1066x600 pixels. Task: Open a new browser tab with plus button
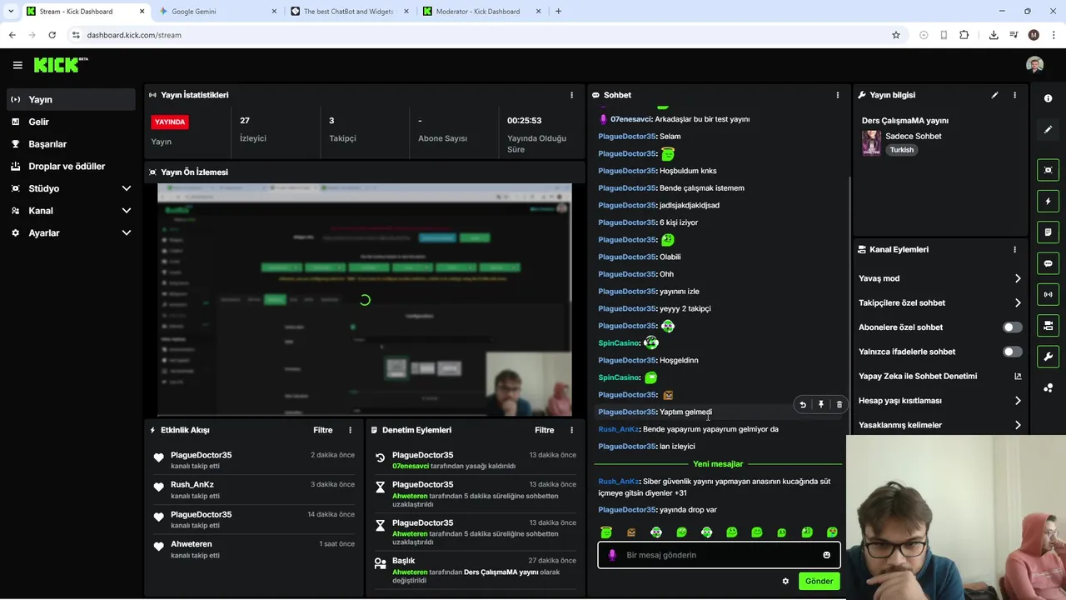point(558,12)
